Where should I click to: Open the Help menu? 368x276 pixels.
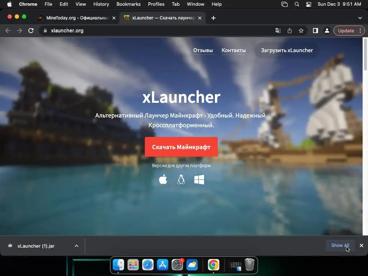pos(216,4)
